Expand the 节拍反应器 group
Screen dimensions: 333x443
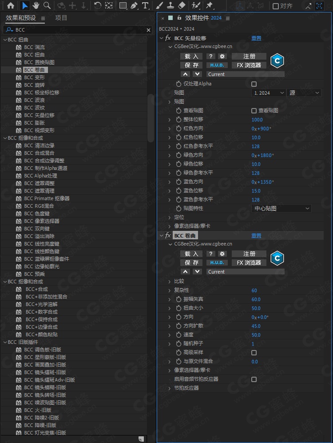click(170, 388)
